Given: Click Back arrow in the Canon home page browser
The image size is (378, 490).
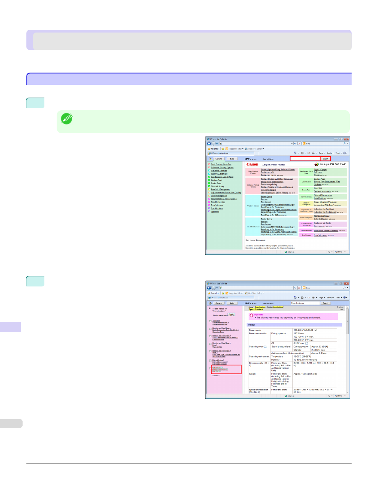Looking at the screenshot, I should coord(209,143).
